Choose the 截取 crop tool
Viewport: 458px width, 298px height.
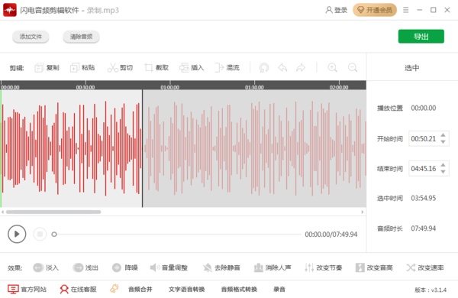149,68
